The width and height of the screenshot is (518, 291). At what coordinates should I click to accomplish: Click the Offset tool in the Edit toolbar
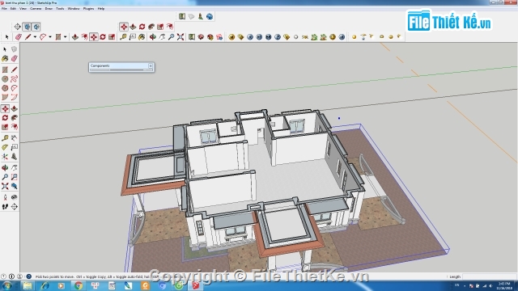tap(169, 27)
